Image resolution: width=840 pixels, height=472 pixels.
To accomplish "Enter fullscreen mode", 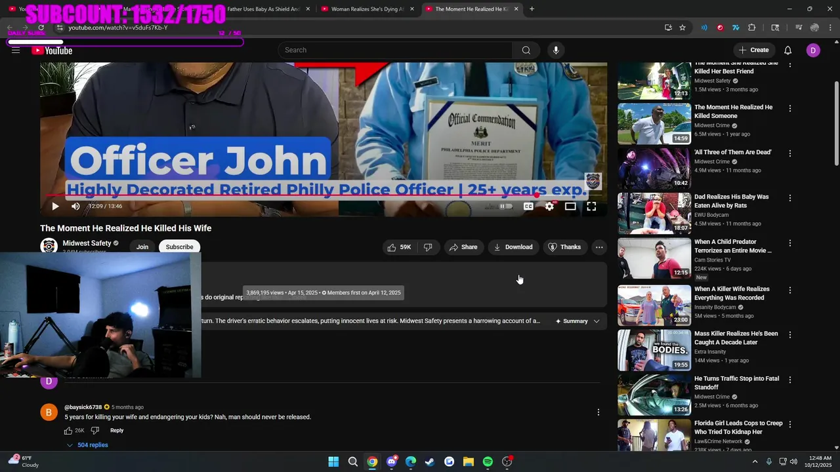I will pyautogui.click(x=591, y=206).
